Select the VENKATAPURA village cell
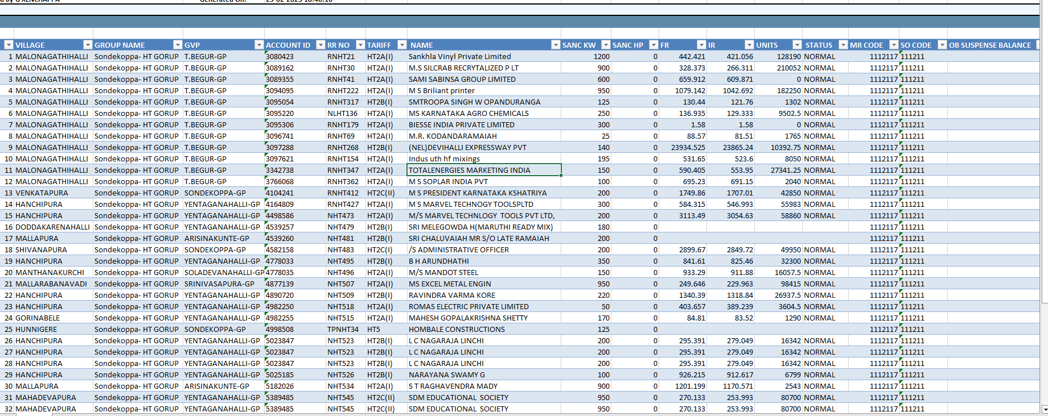The image size is (1048, 416). (54, 193)
